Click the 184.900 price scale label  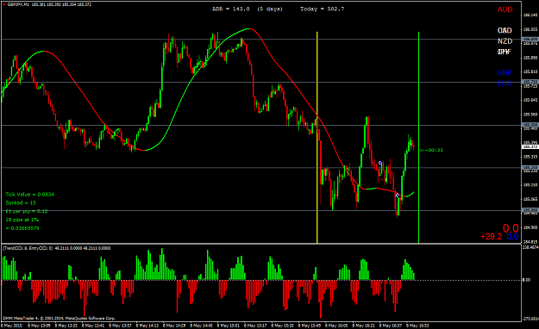pyautogui.click(x=530, y=227)
